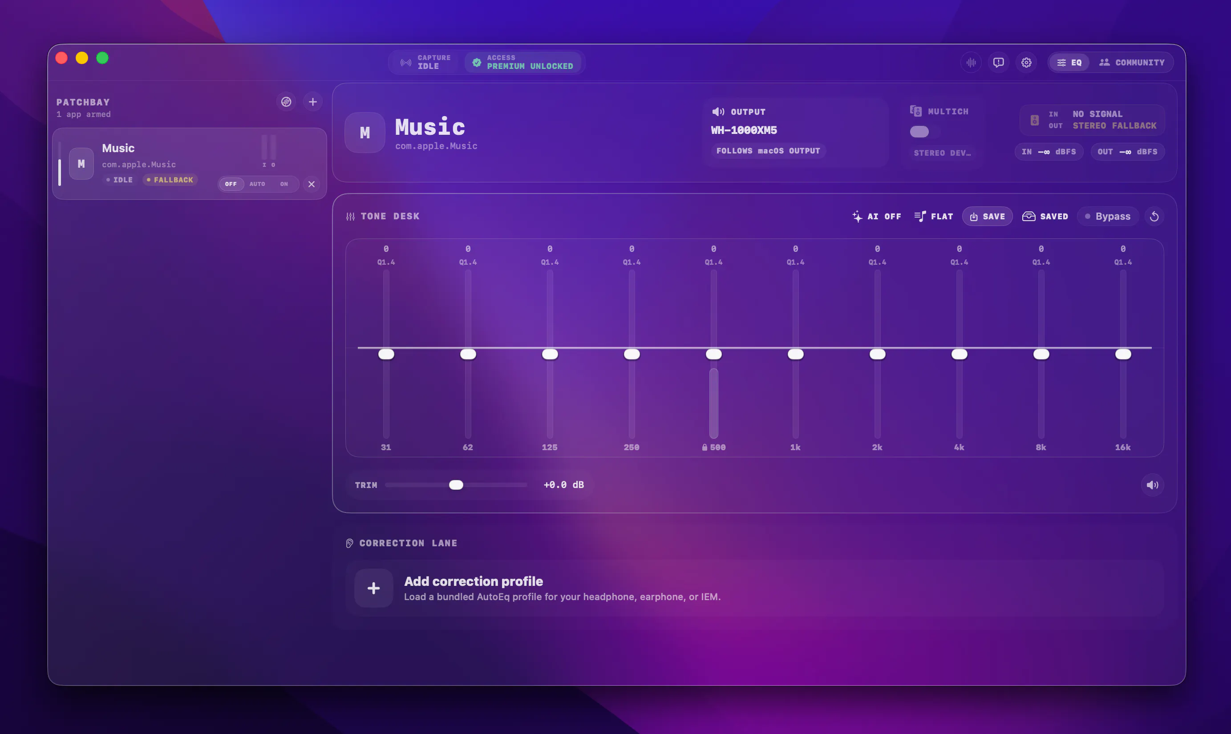Open the feedback speech bubble icon
This screenshot has height=734, width=1231.
[x=998, y=62]
